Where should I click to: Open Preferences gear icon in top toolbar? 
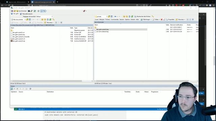coord(38,11)
